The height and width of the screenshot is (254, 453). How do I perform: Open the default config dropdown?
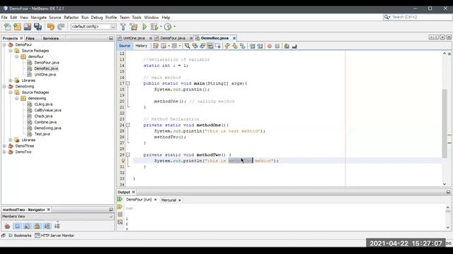93,27
